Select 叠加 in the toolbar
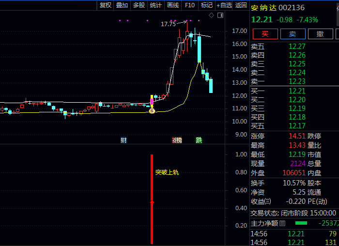 pyautogui.click(x=122, y=5)
